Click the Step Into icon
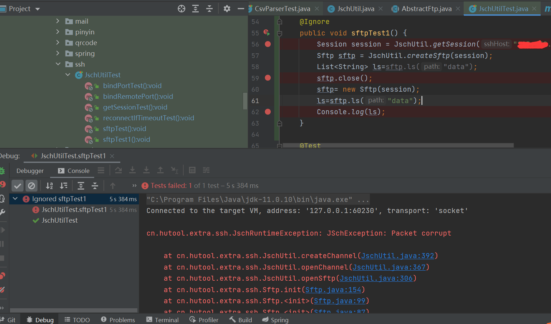Image resolution: width=551 pixels, height=324 pixels. 132,170
